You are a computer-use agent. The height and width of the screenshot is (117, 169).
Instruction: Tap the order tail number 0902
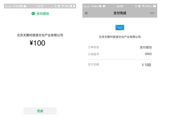(148, 54)
